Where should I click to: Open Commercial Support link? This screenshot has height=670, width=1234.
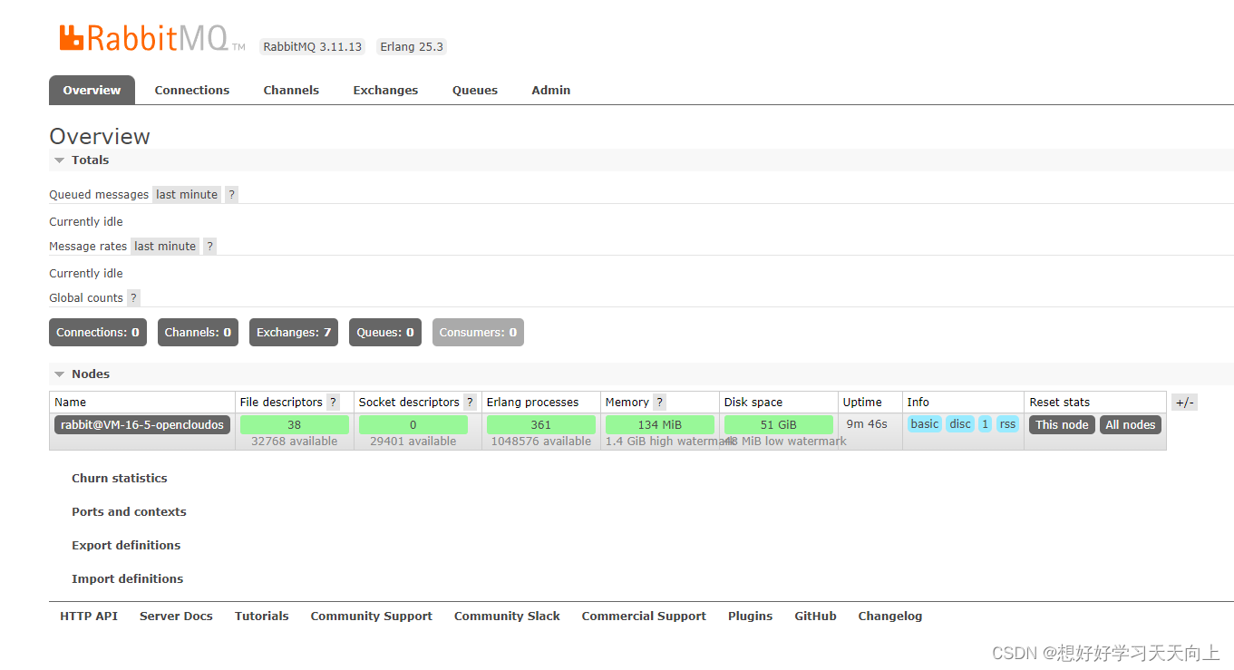coord(644,617)
